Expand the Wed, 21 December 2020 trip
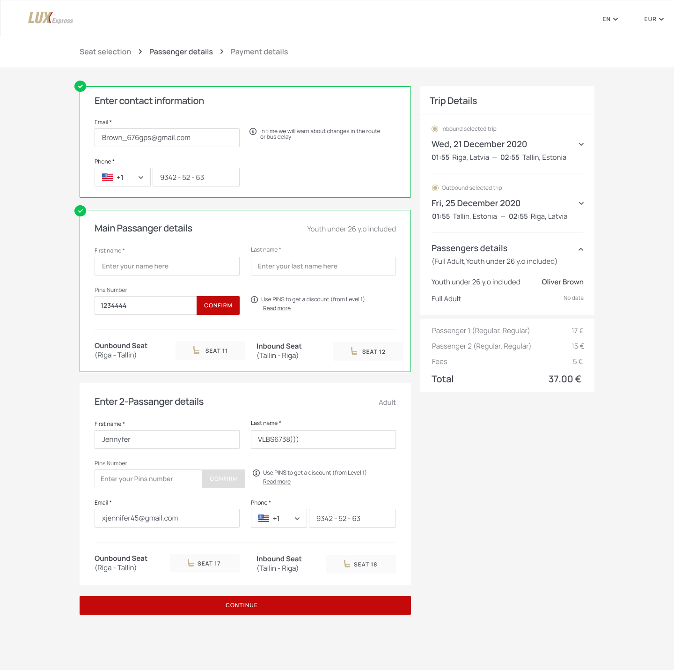The image size is (674, 670). coord(581,144)
